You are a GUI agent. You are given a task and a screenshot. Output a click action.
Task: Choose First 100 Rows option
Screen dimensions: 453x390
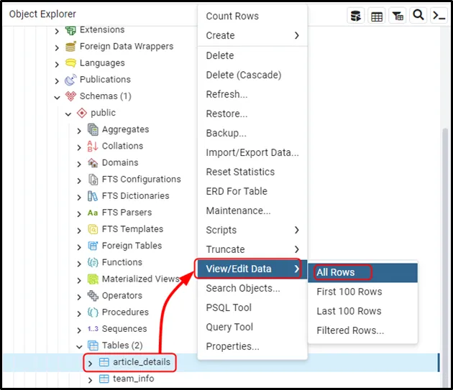[x=349, y=292]
